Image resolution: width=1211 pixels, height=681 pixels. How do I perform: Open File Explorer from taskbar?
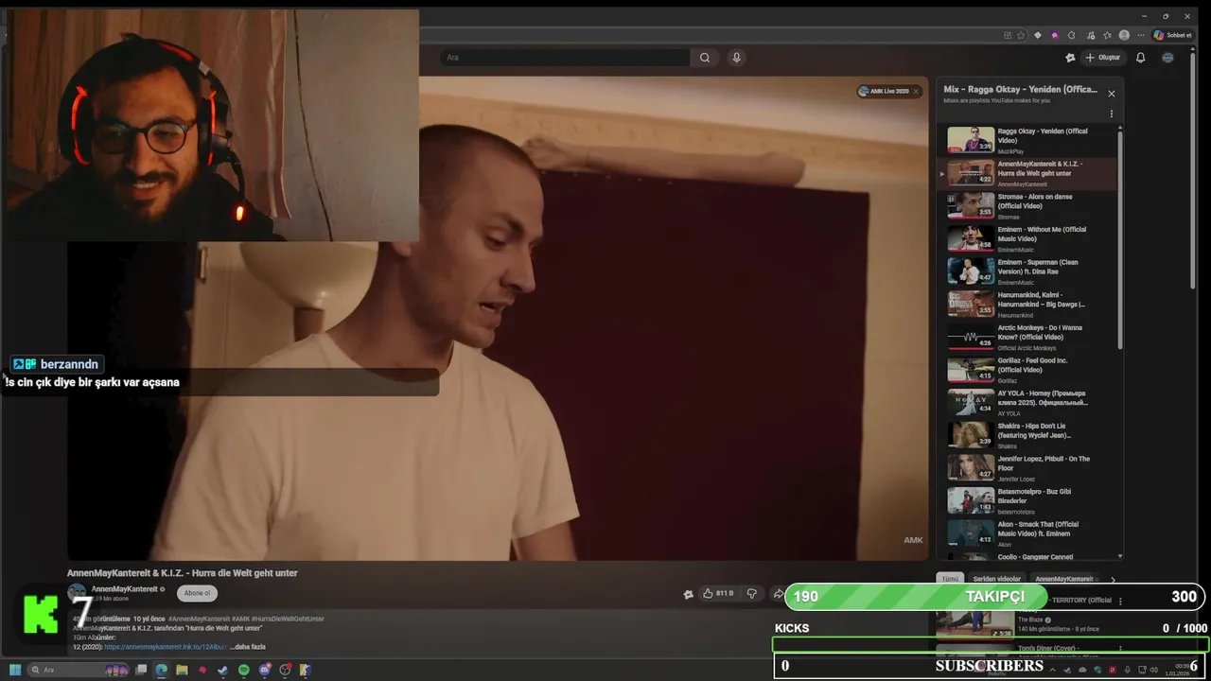[182, 670]
